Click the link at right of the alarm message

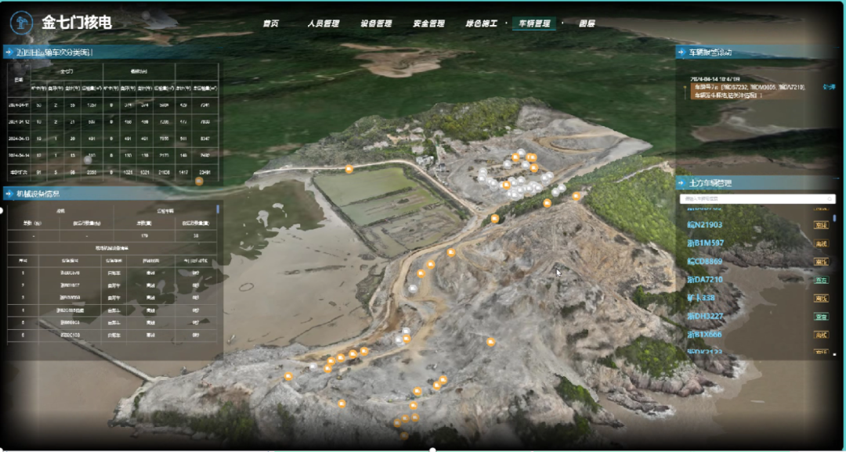[x=828, y=87]
